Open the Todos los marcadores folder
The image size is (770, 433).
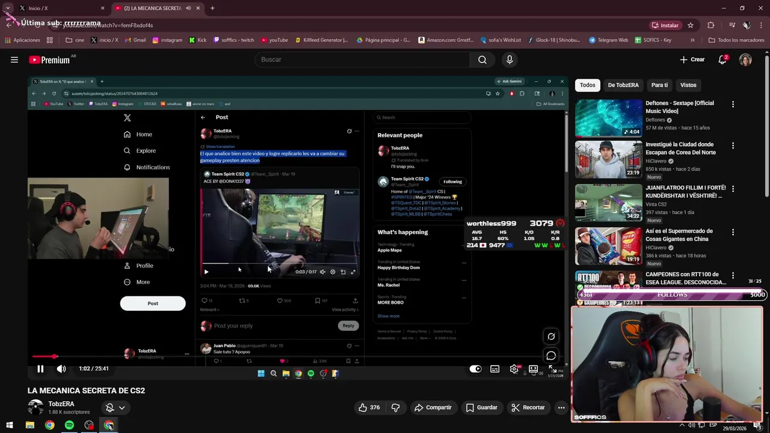click(736, 40)
